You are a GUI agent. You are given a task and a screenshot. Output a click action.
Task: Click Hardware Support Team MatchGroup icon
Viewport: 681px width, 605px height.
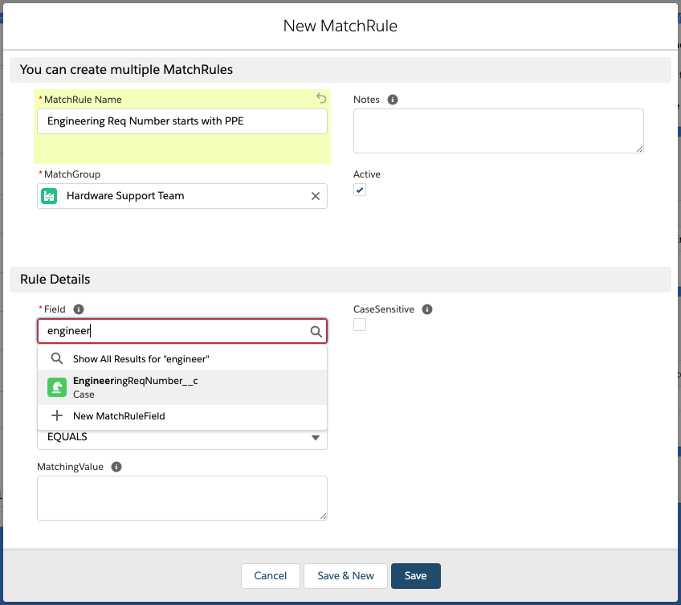[x=49, y=196]
